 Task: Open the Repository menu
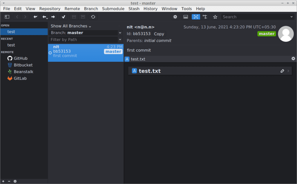(x=50, y=9)
